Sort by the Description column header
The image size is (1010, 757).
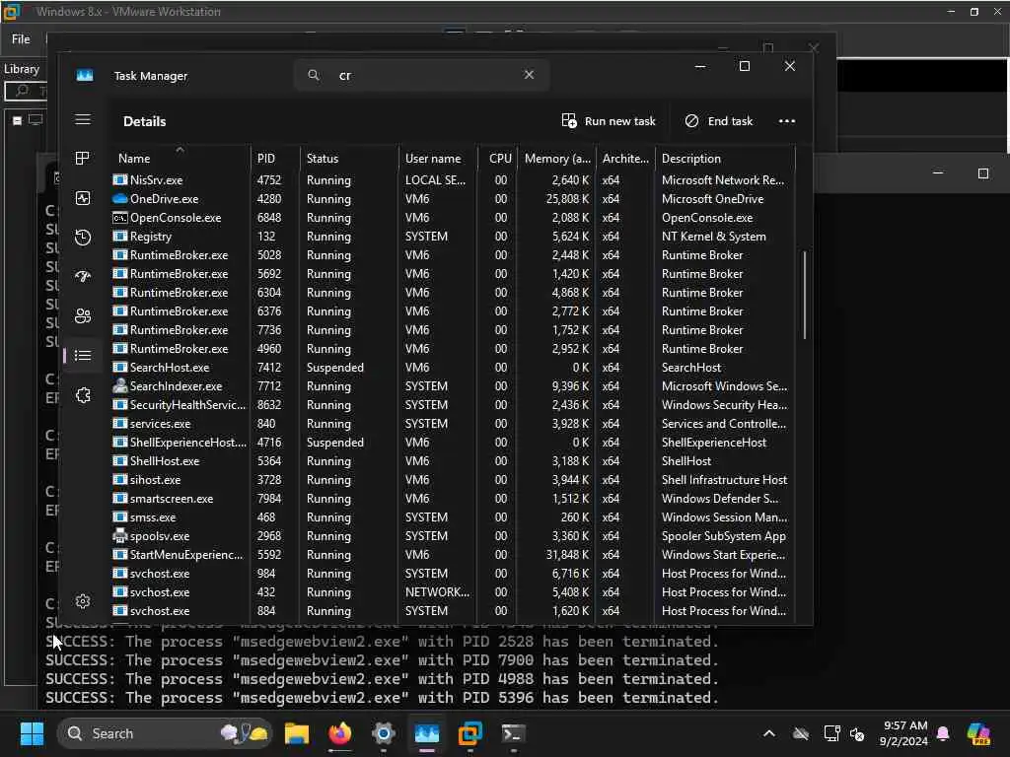click(725, 159)
